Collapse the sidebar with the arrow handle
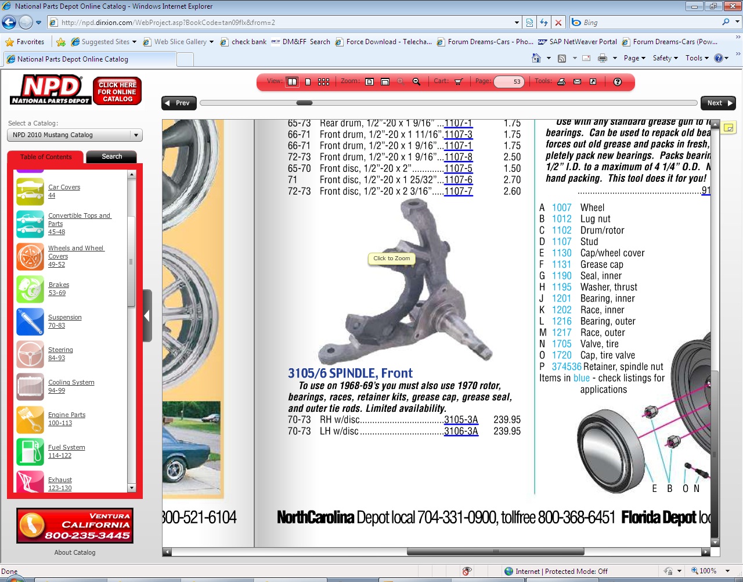743x582 pixels. [147, 315]
